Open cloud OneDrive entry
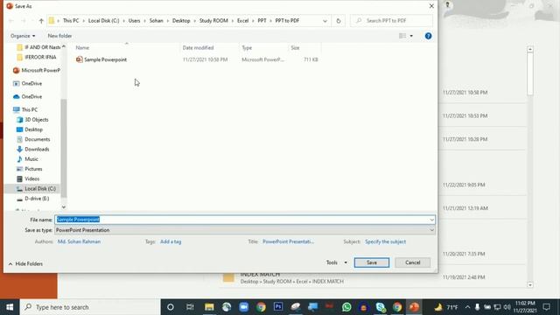 27,96
